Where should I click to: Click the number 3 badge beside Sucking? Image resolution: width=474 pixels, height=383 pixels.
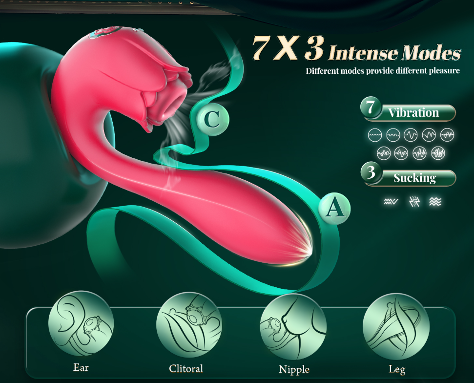[371, 173]
